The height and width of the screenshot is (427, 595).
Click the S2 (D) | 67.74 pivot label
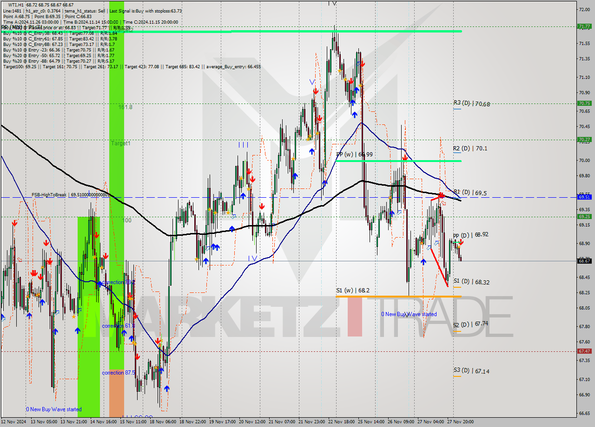pyautogui.click(x=470, y=324)
